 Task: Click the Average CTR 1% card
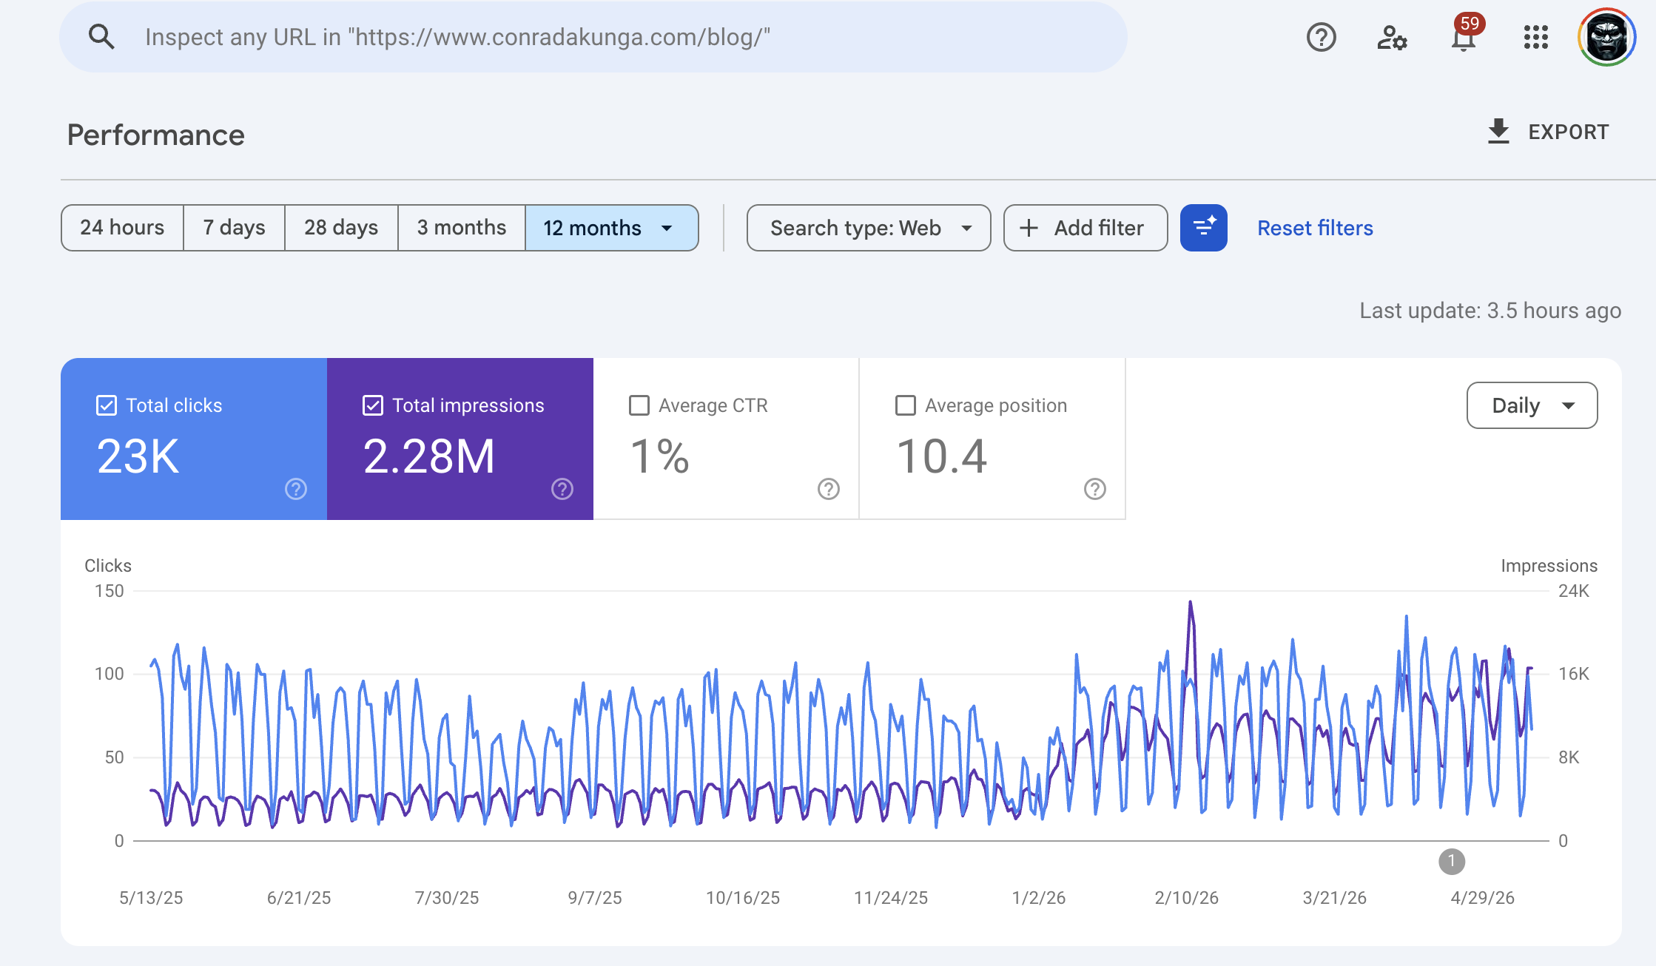(727, 439)
